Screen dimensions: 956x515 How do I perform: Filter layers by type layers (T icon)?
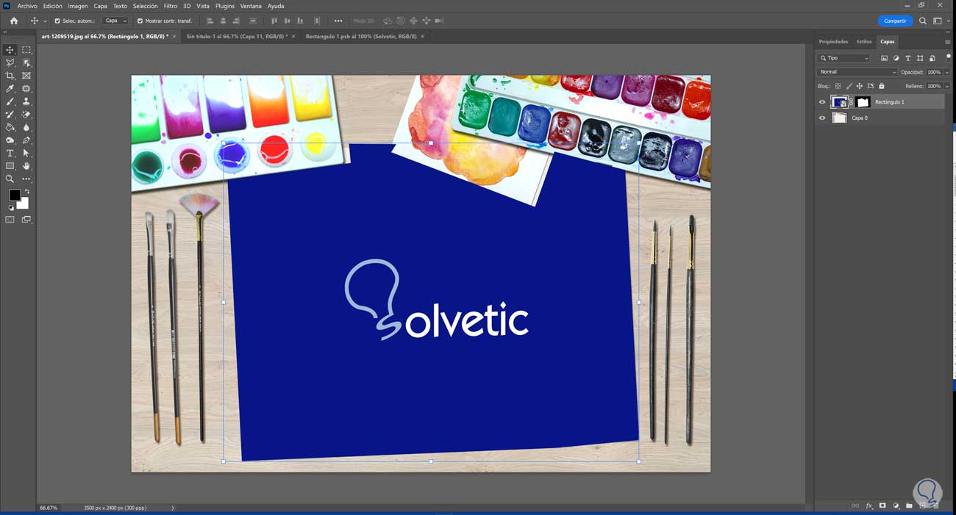907,58
